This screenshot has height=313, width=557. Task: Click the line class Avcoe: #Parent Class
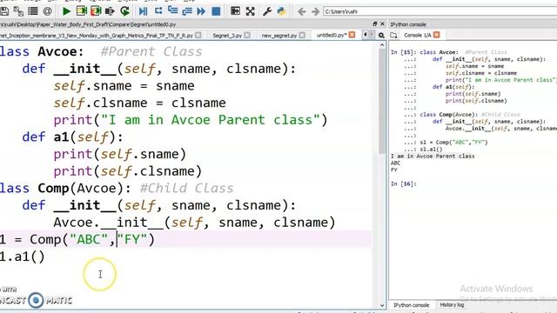pos(101,51)
